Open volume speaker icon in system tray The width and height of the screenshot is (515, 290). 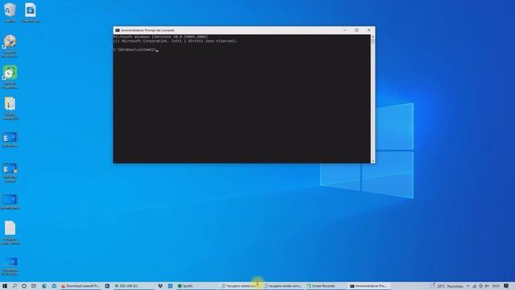point(486,286)
